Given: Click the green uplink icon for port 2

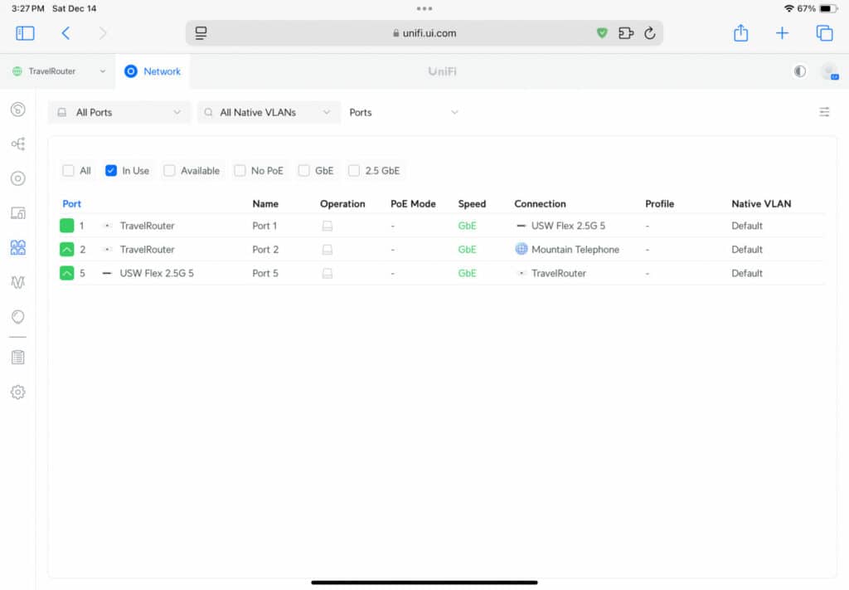Looking at the screenshot, I should point(66,249).
